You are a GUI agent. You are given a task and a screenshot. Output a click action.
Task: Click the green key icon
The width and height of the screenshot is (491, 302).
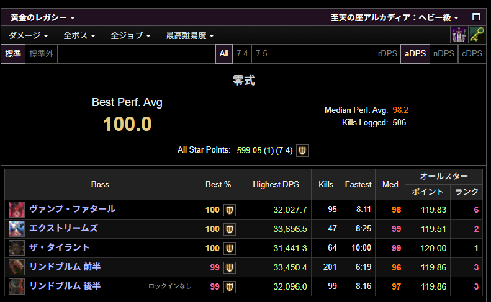click(477, 35)
